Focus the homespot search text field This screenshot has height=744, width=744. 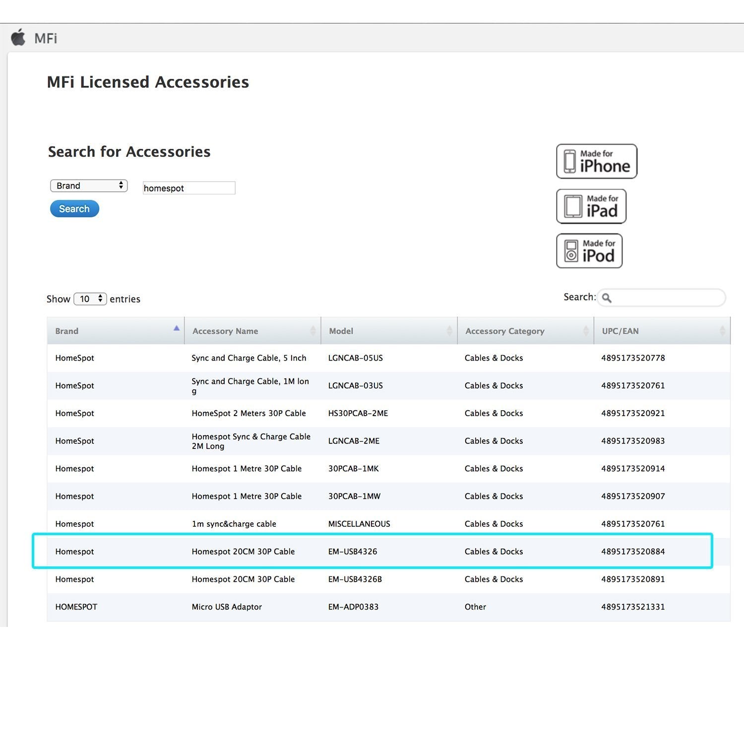coord(188,188)
